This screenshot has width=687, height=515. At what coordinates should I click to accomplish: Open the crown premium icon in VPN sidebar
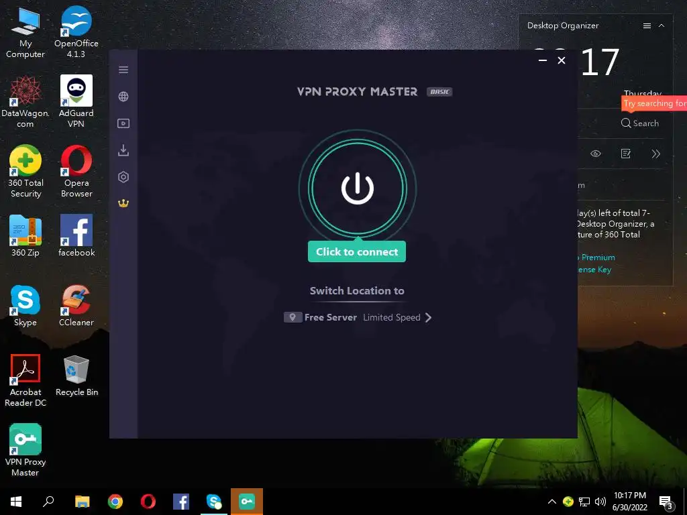tap(123, 203)
